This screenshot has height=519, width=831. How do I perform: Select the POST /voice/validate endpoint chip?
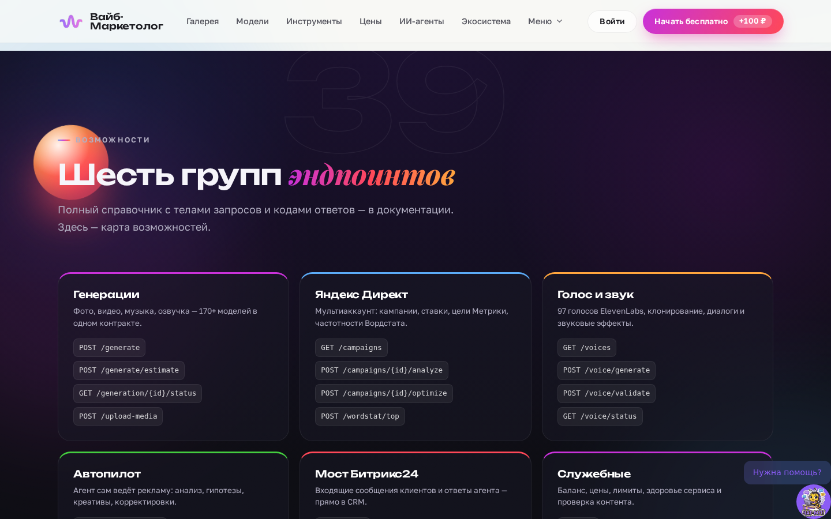click(607, 393)
